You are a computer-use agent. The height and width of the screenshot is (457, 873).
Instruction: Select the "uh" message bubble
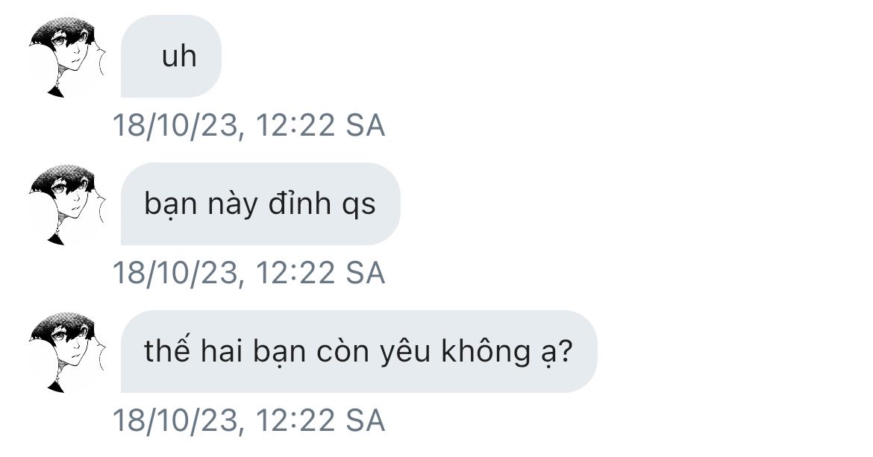coord(171,56)
